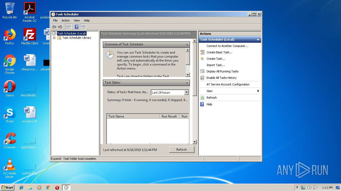Click the Import Task action

coord(216,65)
